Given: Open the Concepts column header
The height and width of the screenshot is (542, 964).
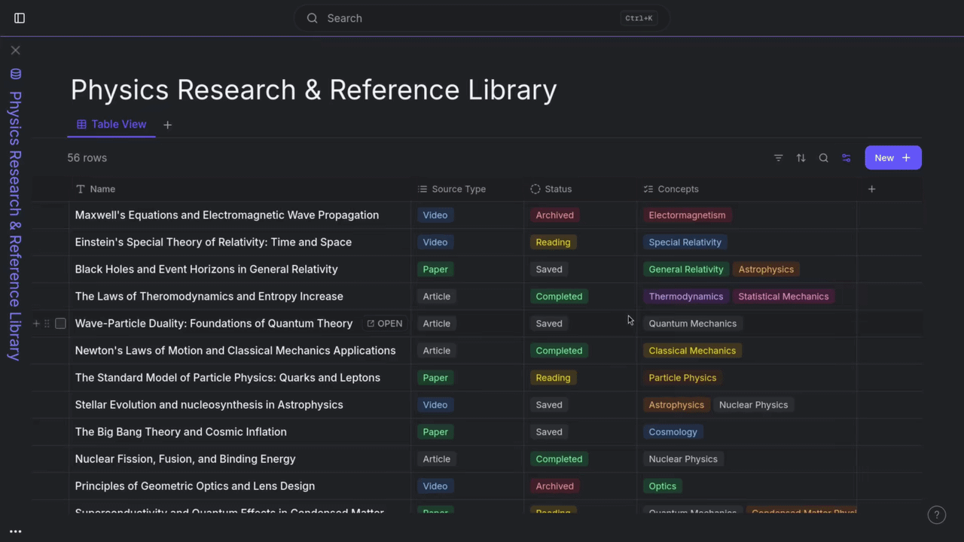Looking at the screenshot, I should tap(747, 189).
